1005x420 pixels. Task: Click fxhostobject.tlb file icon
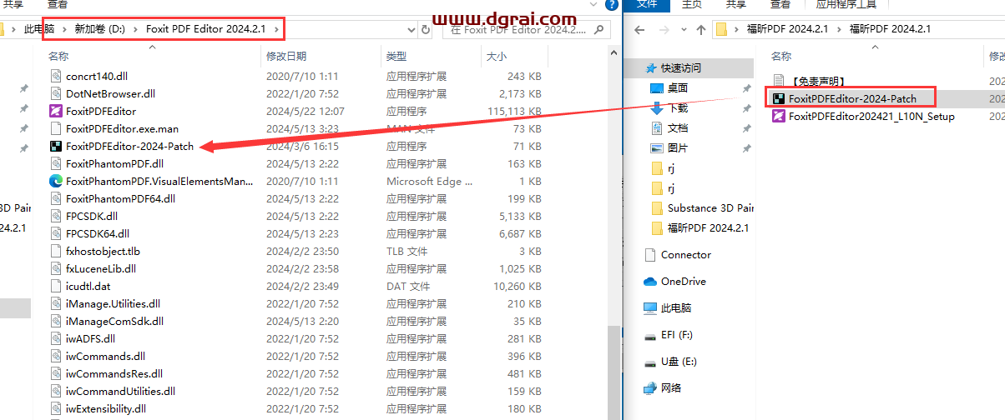[x=56, y=251]
